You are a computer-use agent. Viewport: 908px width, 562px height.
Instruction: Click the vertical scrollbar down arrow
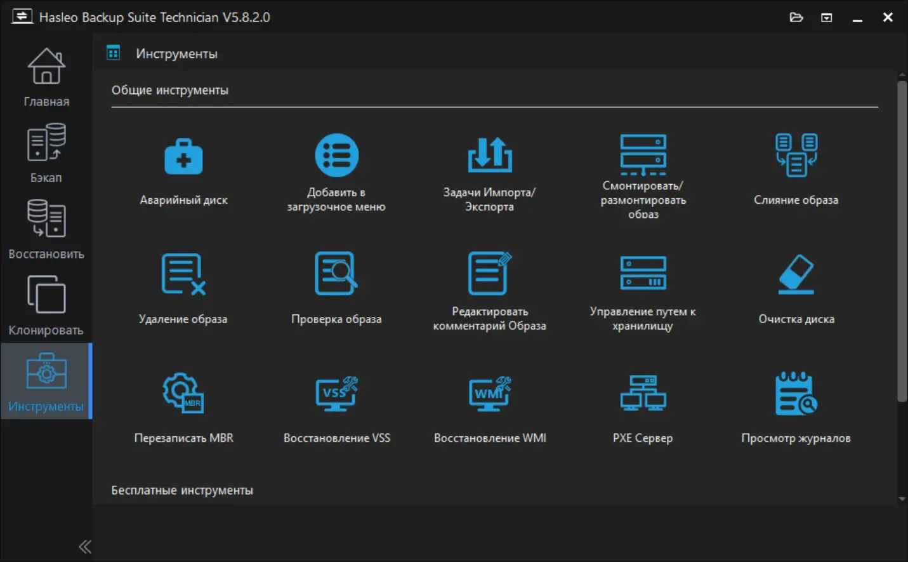(902, 499)
